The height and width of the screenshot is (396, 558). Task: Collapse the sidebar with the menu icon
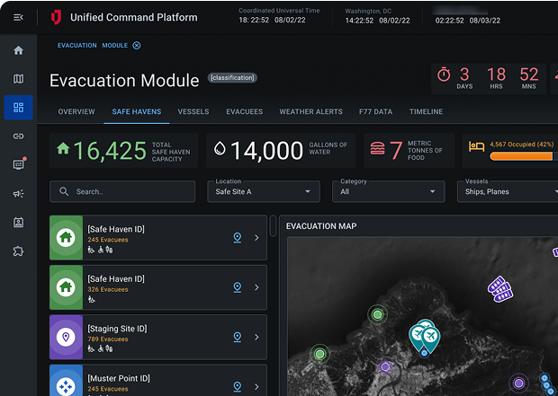point(18,17)
